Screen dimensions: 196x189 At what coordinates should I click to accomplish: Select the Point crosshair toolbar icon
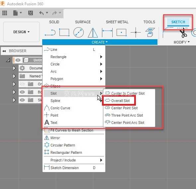(x=136, y=32)
